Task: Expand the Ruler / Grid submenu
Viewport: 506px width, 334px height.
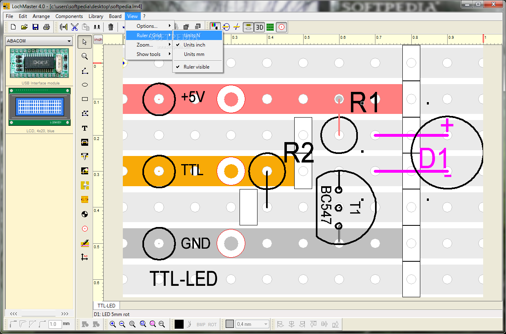Action: pyautogui.click(x=149, y=36)
